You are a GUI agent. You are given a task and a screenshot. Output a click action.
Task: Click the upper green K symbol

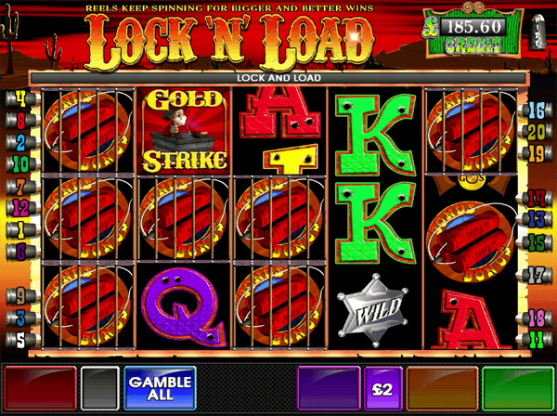(374, 133)
